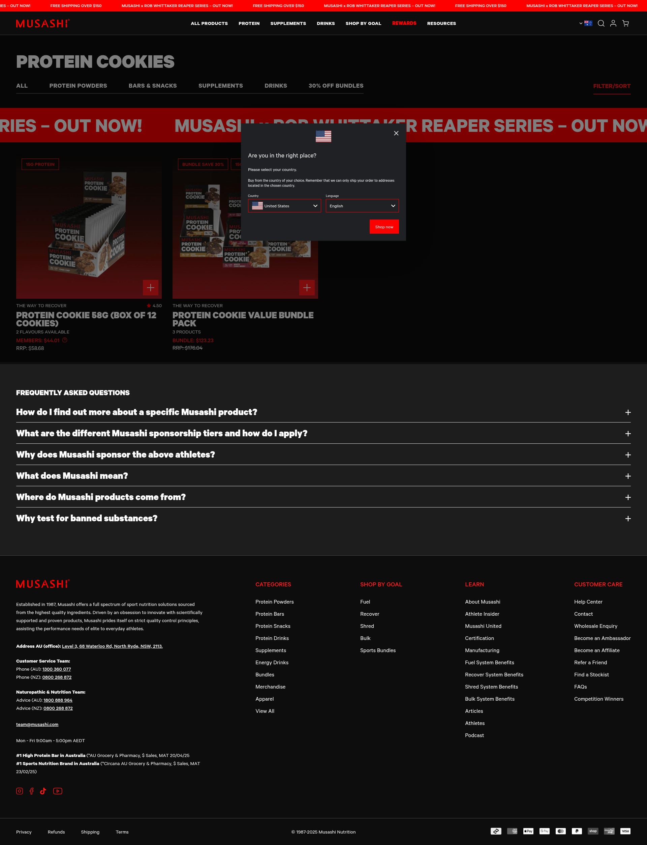Open the search icon in header
647x845 pixels.
601,24
